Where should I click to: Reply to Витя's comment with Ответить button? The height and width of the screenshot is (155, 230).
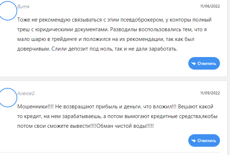click(204, 63)
